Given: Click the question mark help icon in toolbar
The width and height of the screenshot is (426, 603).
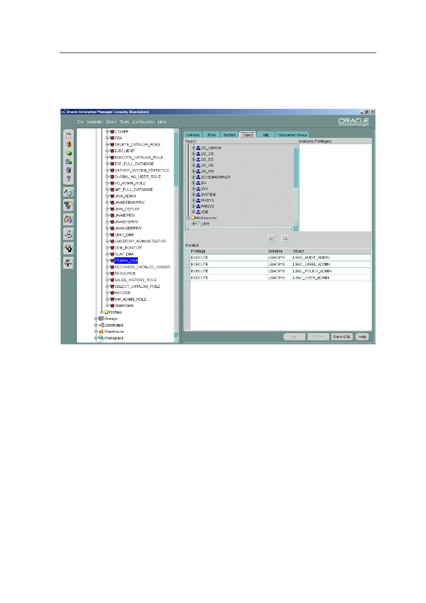Looking at the screenshot, I should click(69, 179).
